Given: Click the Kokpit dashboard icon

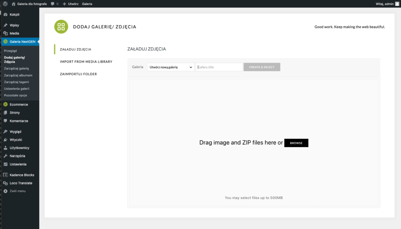Looking at the screenshot, I should [5, 14].
